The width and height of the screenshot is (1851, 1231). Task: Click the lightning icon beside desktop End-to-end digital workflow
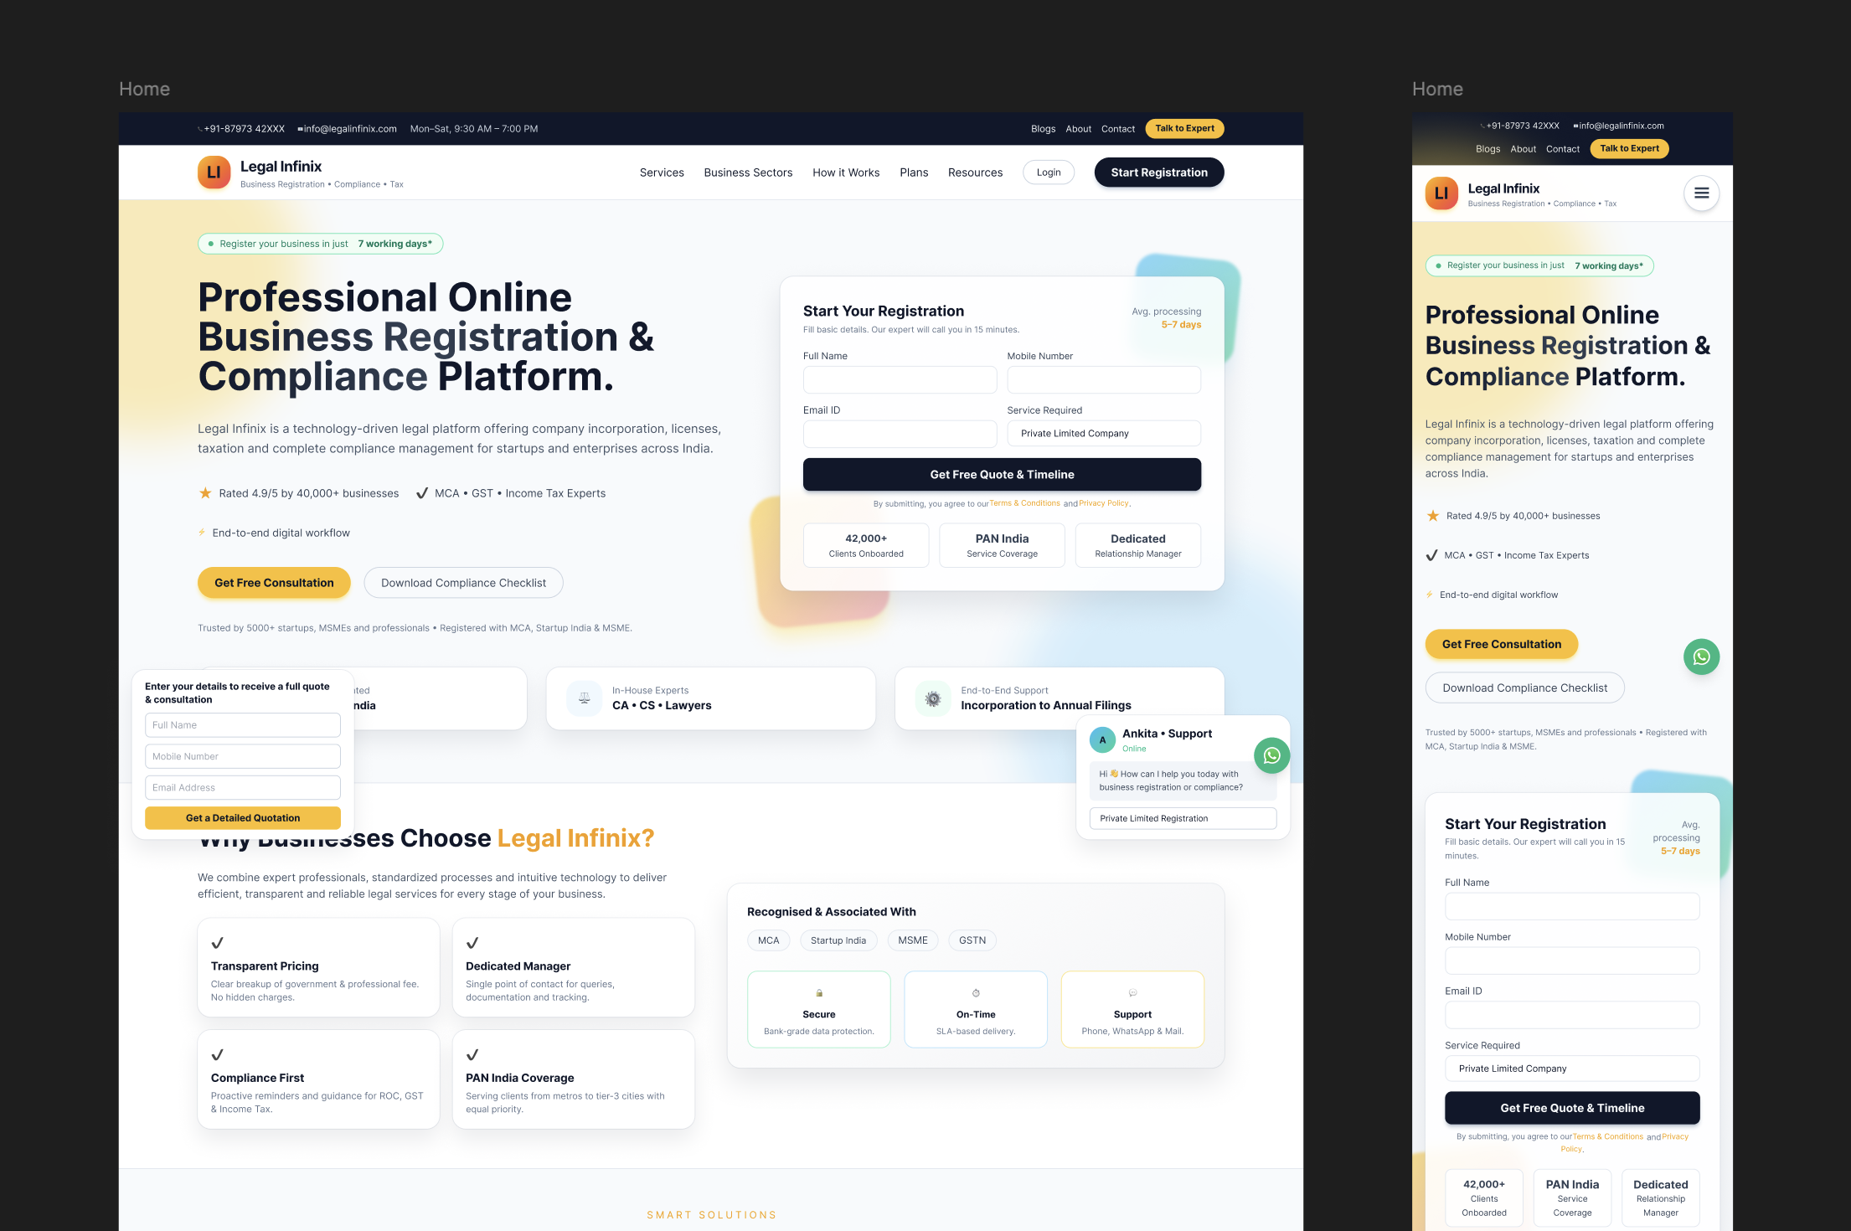pyautogui.click(x=202, y=533)
